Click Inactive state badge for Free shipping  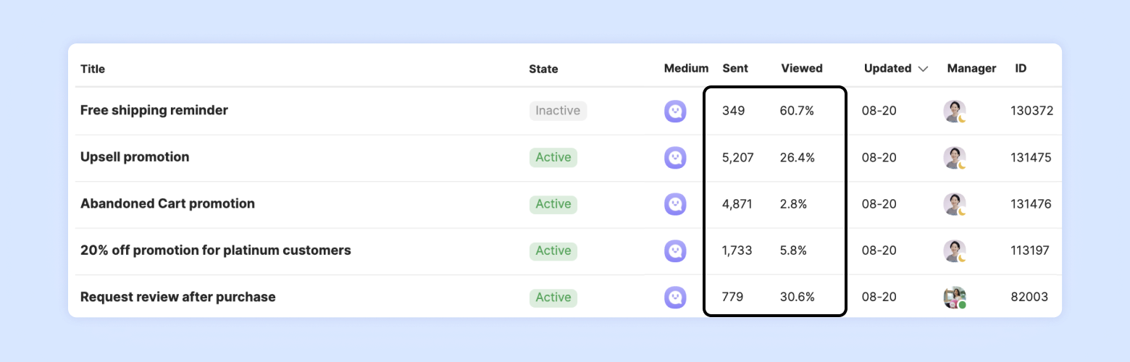coord(558,111)
